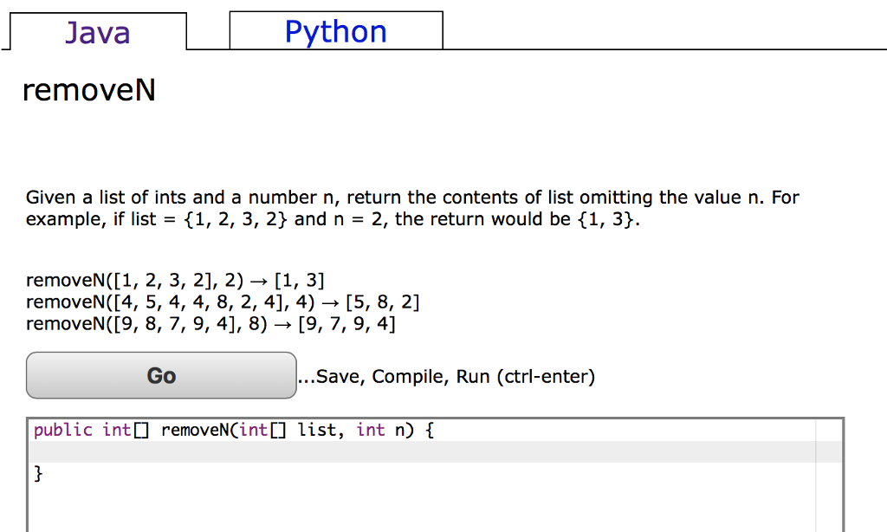
Task: Select the second example with input 4
Action: click(222, 302)
